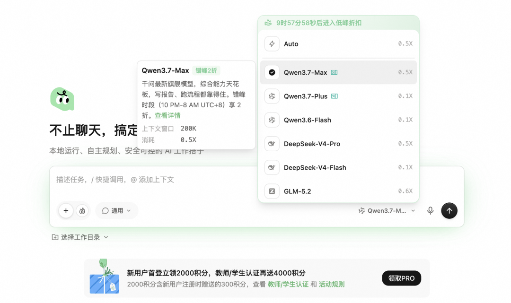Open the 活动规则 link
Screen dimensions: 511x303
[331, 284]
